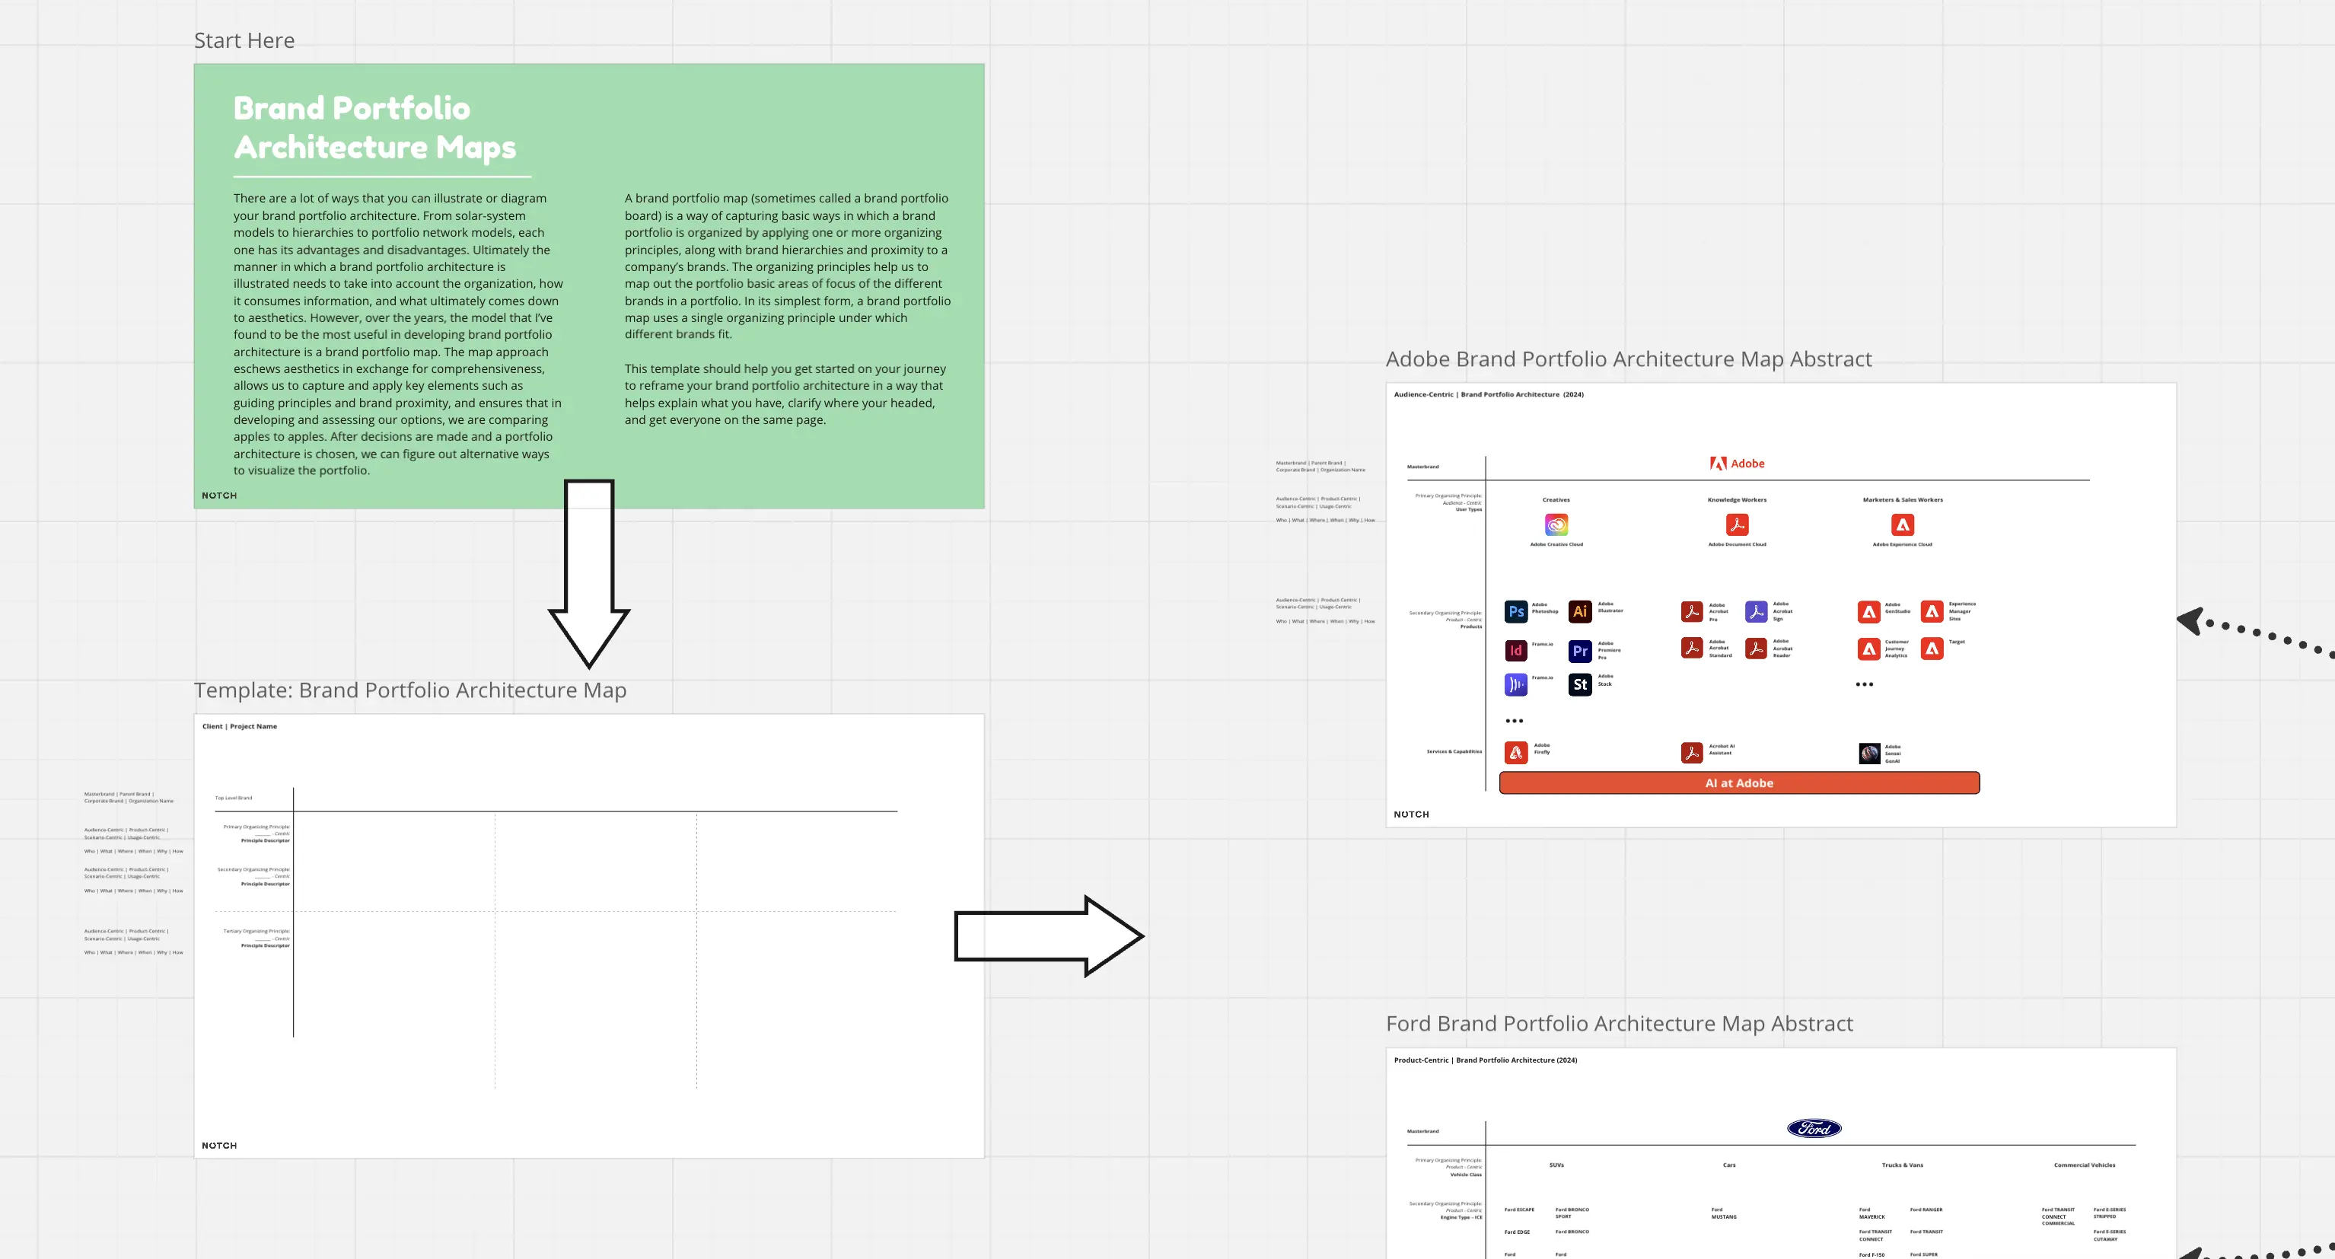Select the ellipsis dots under Marketers products
This screenshot has height=1259, width=2335.
tap(1864, 684)
